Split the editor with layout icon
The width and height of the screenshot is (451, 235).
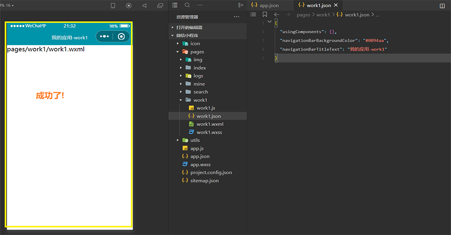443,6
